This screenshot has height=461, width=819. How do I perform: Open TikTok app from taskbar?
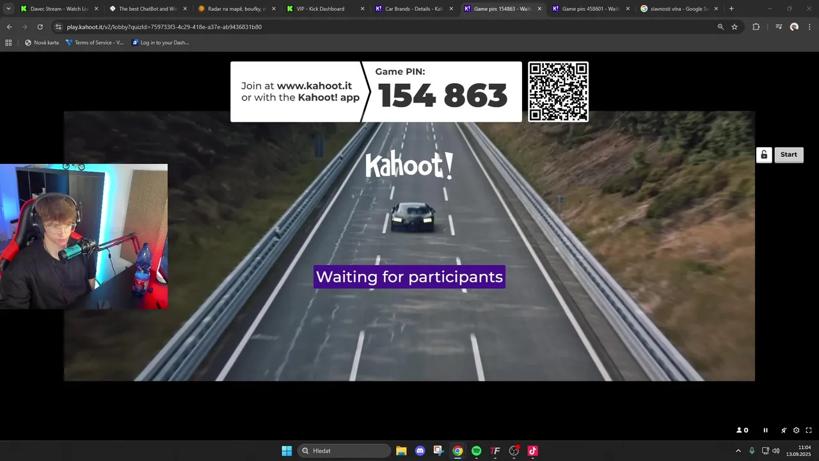coord(532,451)
